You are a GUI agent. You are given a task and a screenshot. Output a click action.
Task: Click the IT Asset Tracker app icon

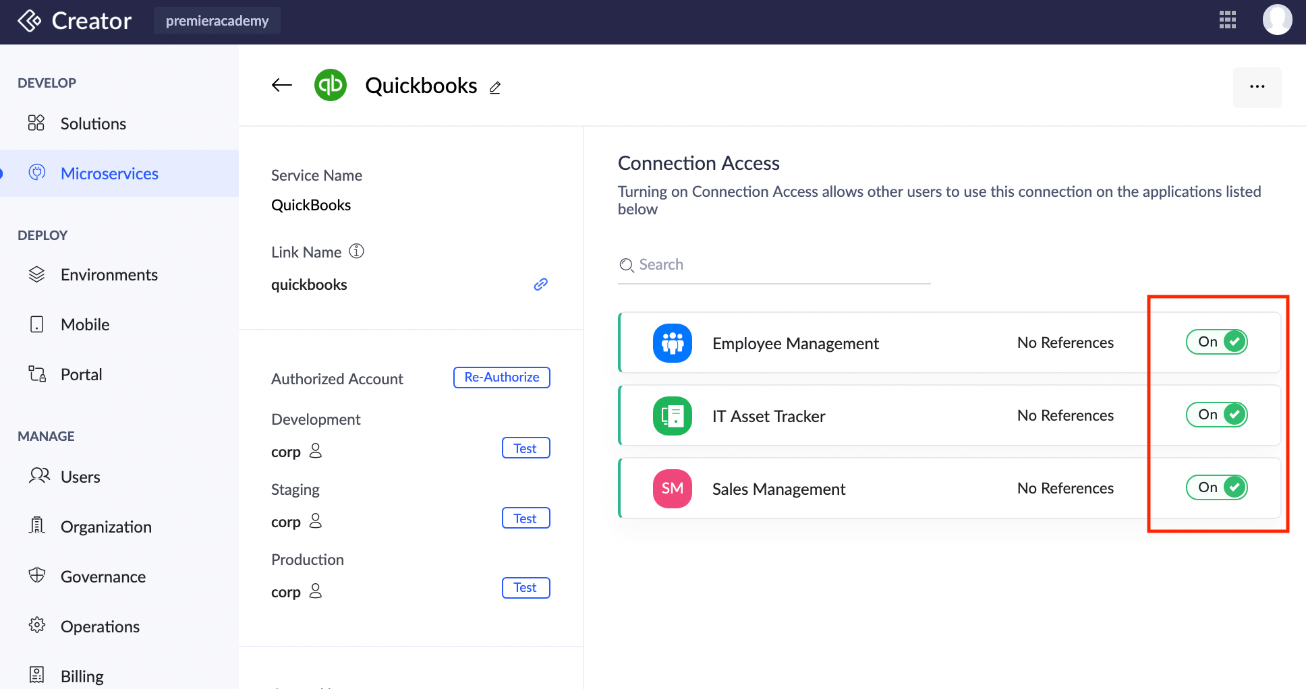[x=672, y=416]
